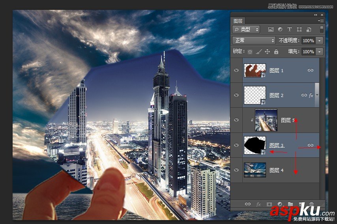Hide 图层 2 with its eye icon
This screenshot has width=337, height=224.
tap(236, 95)
